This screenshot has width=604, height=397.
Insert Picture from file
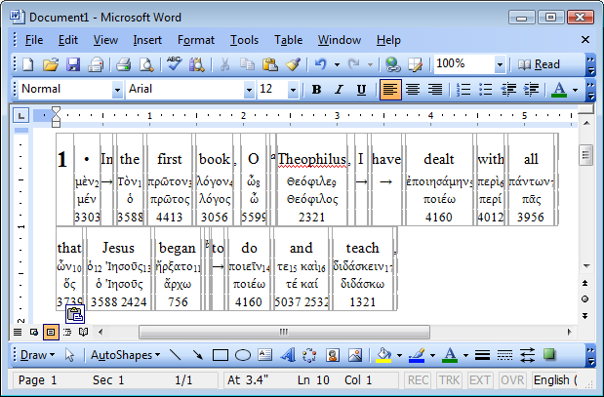(355, 355)
